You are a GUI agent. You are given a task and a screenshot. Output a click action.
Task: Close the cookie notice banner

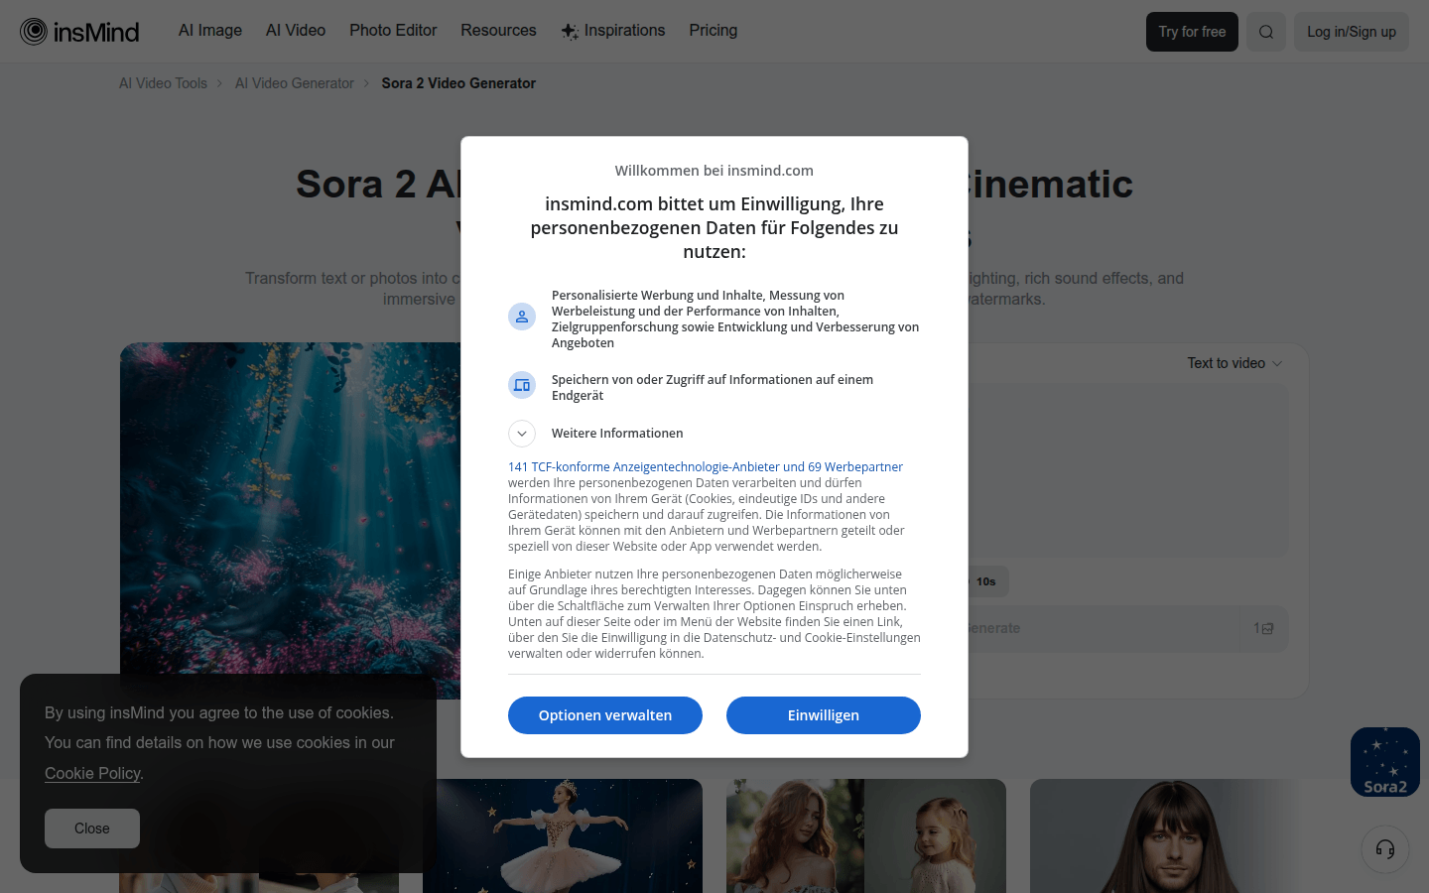point(92,829)
